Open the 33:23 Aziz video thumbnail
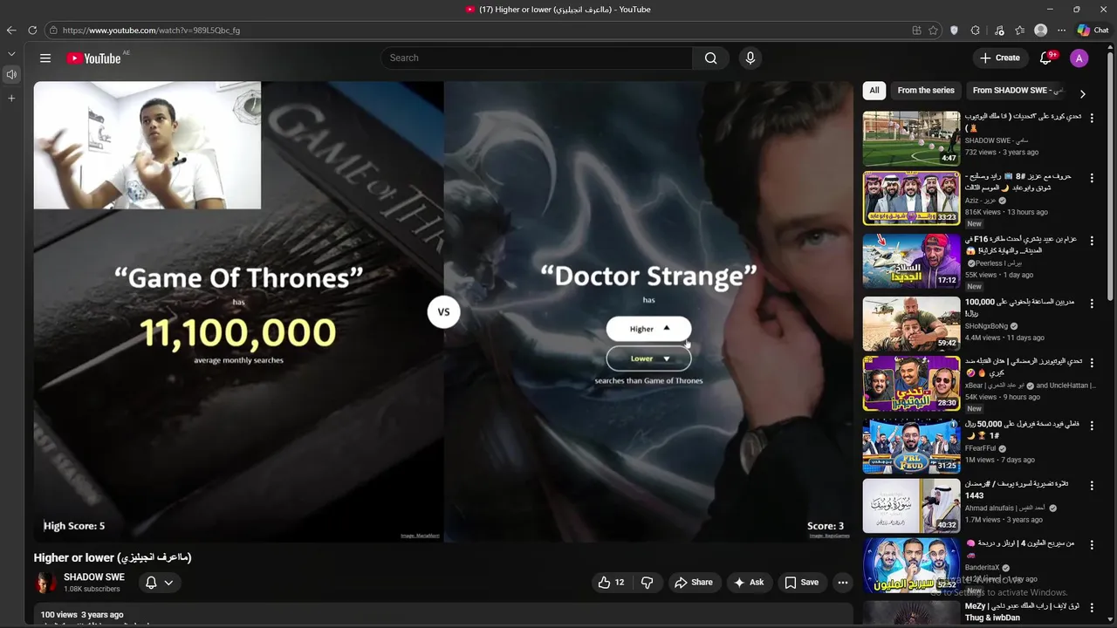1117x628 pixels. (x=911, y=198)
